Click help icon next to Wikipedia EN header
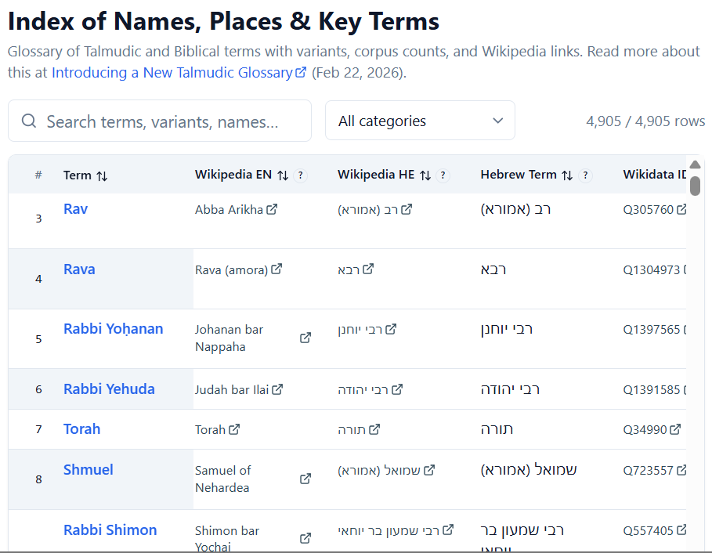 [x=301, y=175]
